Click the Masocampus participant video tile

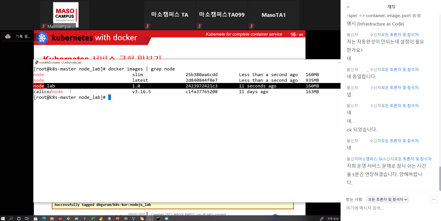(x=65, y=15)
